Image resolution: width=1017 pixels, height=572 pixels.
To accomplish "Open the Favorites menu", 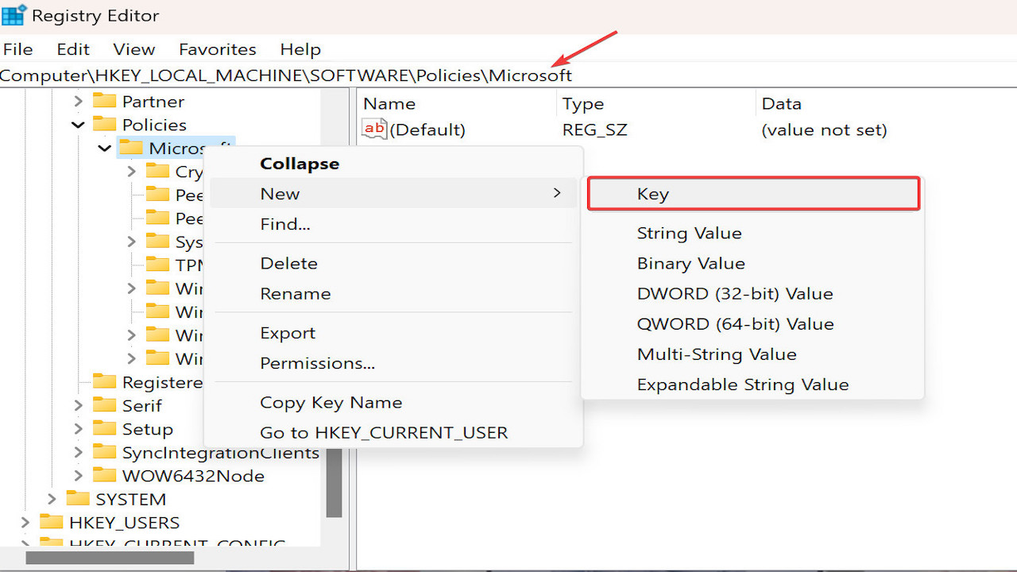I will (x=217, y=49).
